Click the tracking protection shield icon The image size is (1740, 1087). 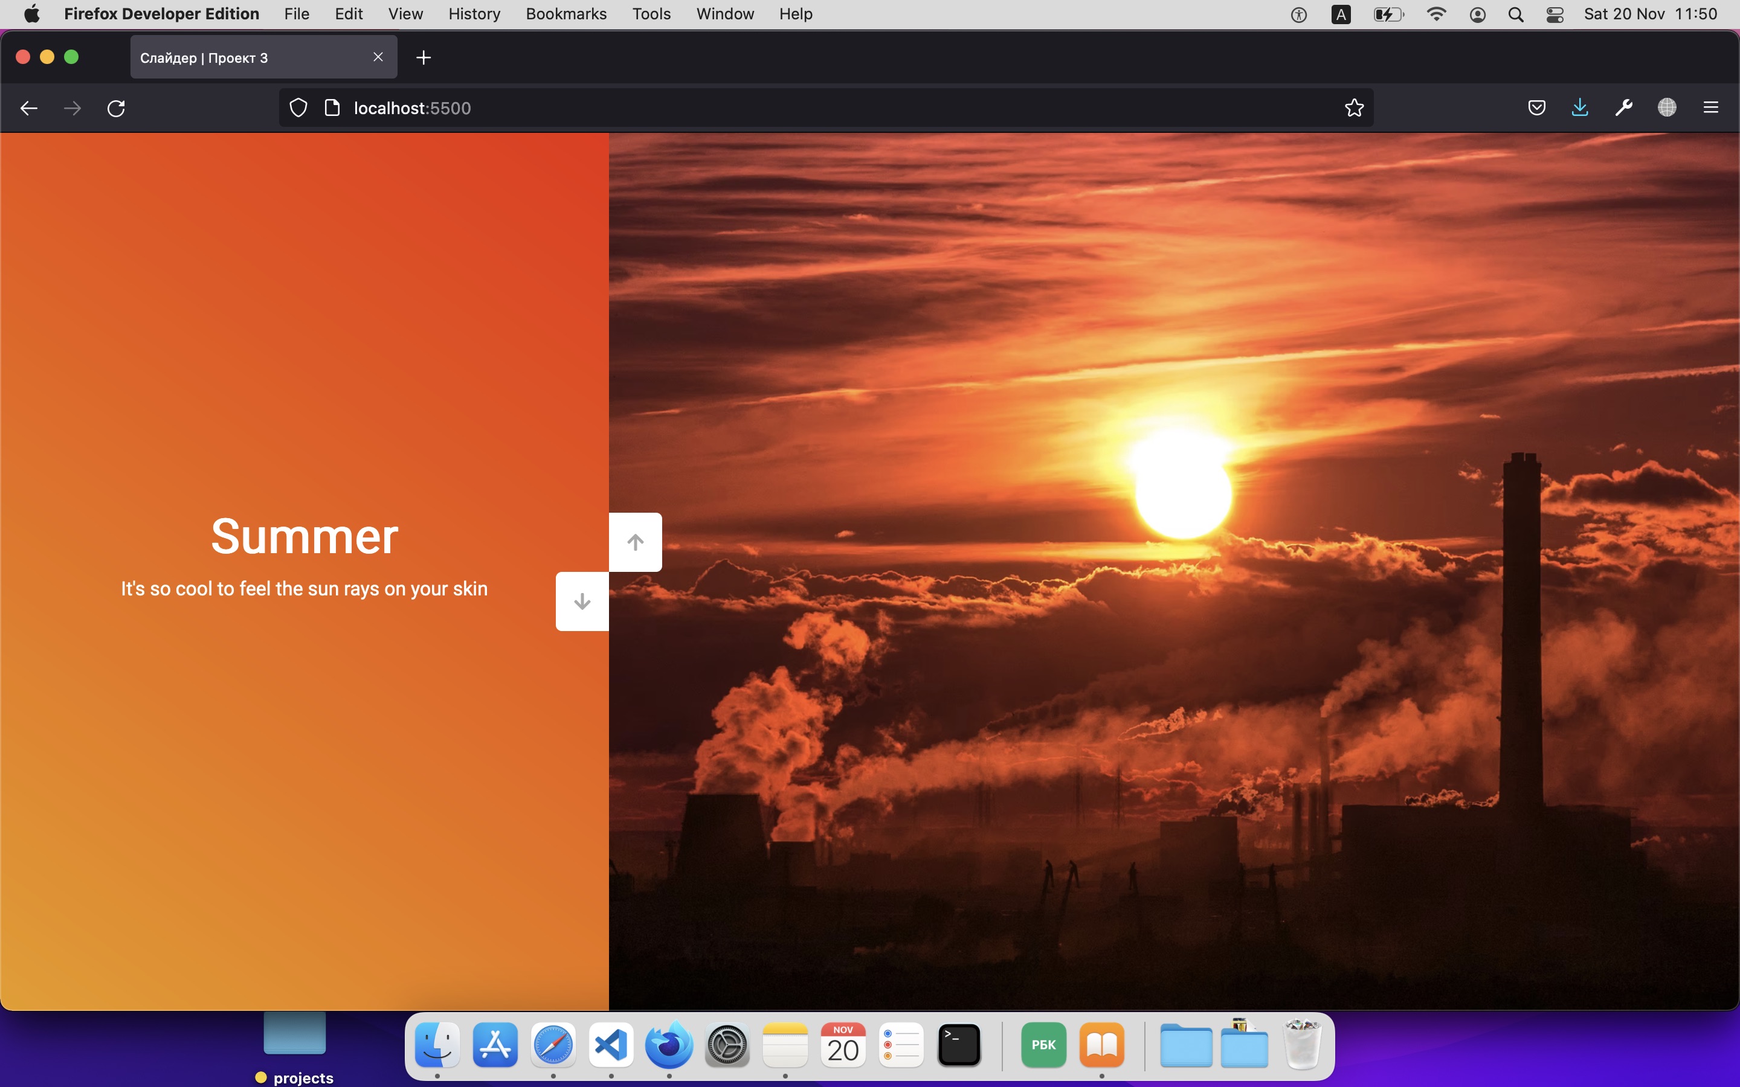click(299, 107)
